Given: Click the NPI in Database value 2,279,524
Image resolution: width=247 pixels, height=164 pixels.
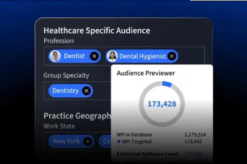Looking at the screenshot, I should [195, 135].
